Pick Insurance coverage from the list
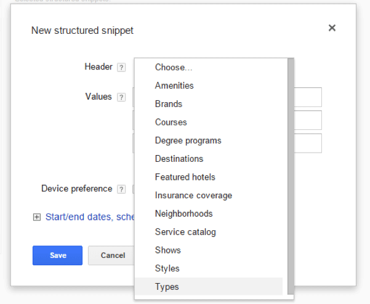 click(193, 195)
